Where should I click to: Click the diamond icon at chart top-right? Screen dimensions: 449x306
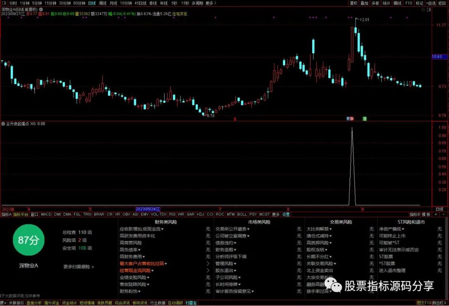pyautogui.click(x=423, y=10)
